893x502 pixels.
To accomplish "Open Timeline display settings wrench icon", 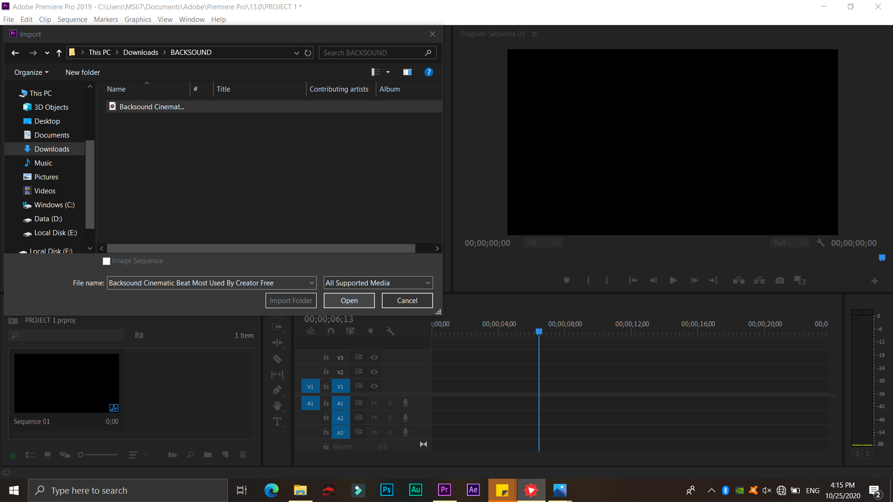I will point(390,331).
